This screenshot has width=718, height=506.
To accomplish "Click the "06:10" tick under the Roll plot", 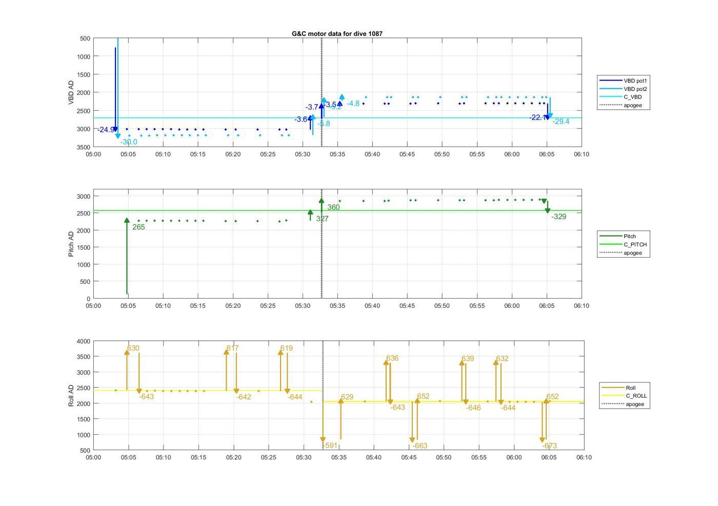I will click(584, 458).
